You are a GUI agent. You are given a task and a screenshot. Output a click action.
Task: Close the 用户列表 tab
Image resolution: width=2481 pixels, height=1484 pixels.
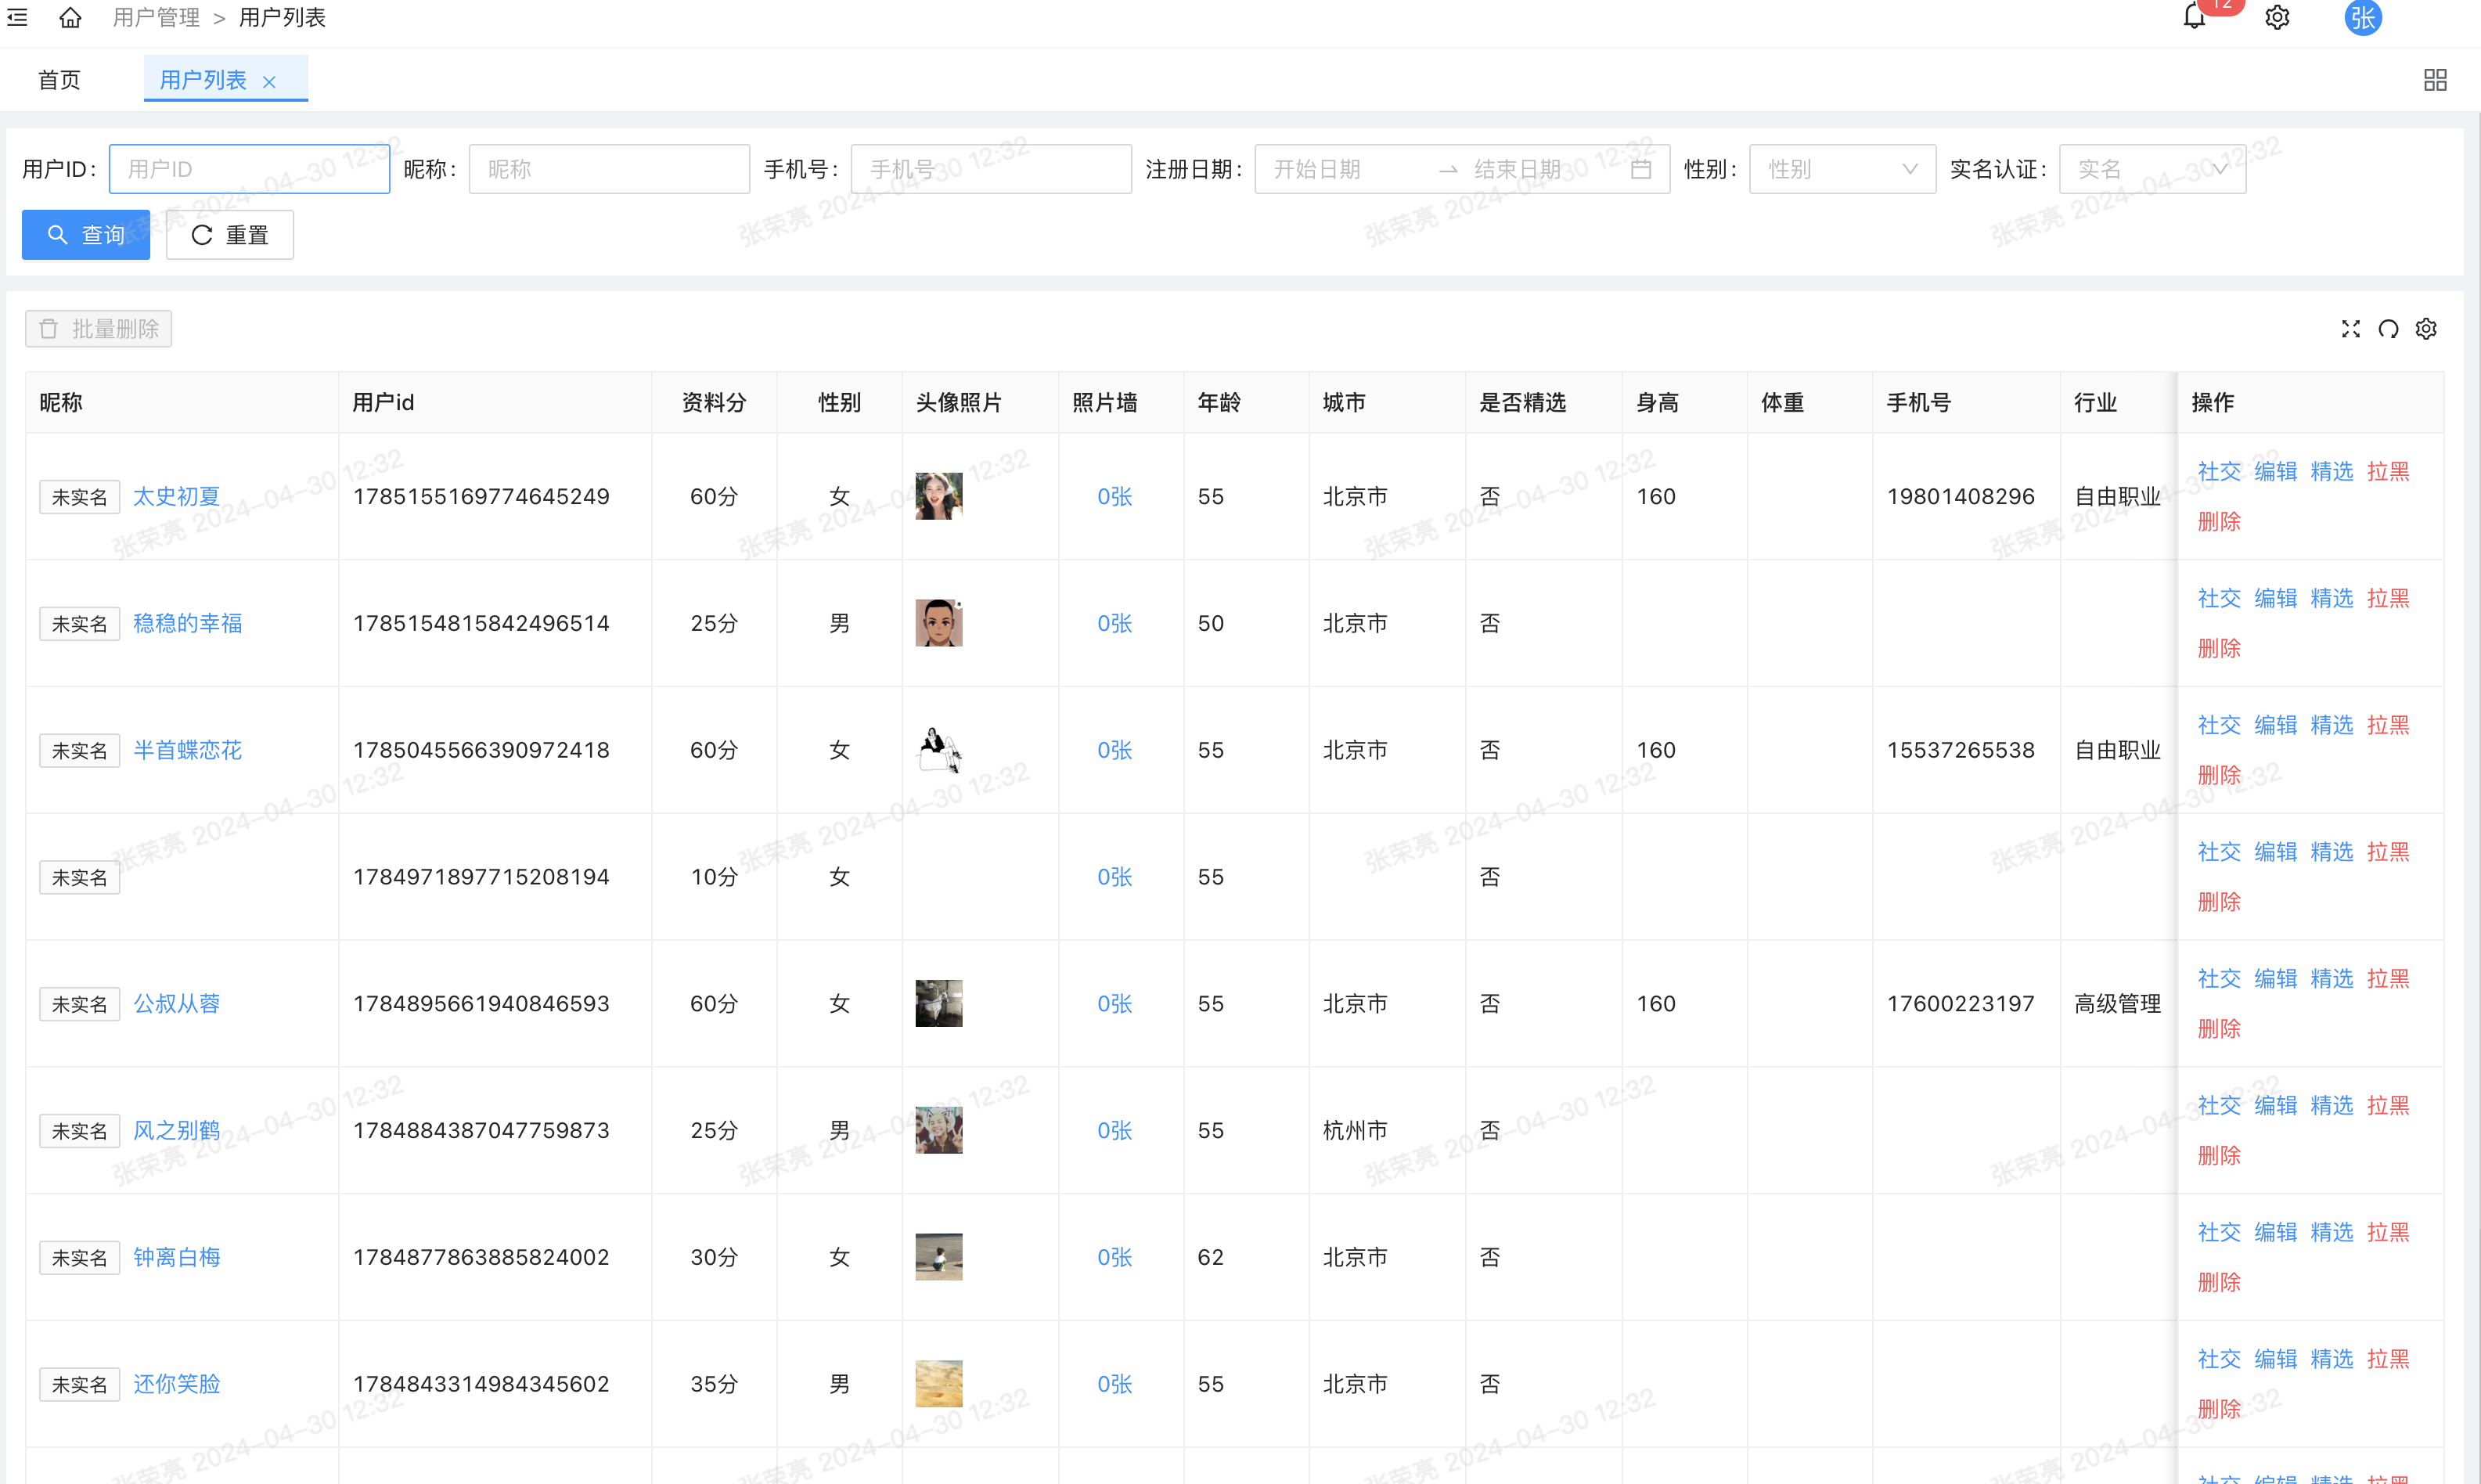(x=269, y=82)
